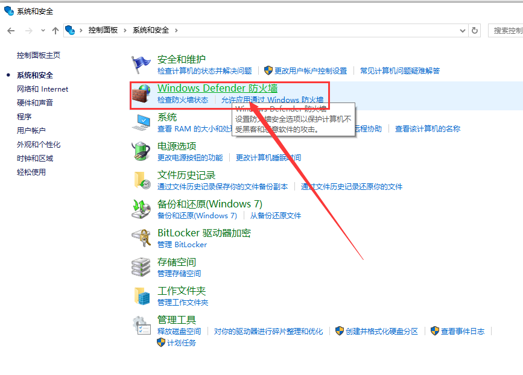Go to 控制面板主页 in sidebar
Viewport: 523px width, 375px height.
click(x=39, y=55)
